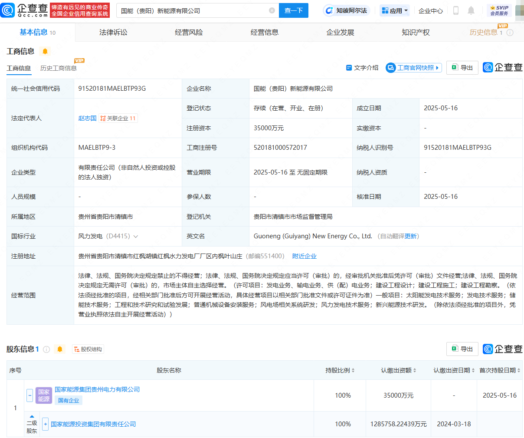The height and width of the screenshot is (438, 524).
Task: Click the bell icon next to 工商信息 heading
Action: tap(45, 51)
